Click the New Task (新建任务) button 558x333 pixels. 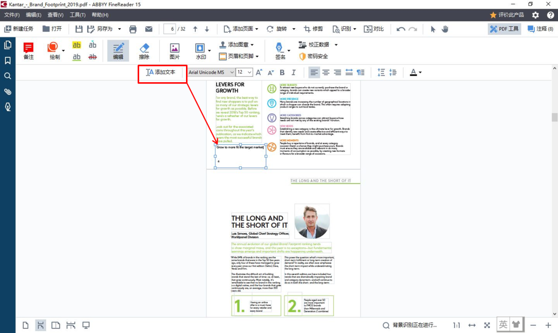tap(18, 29)
